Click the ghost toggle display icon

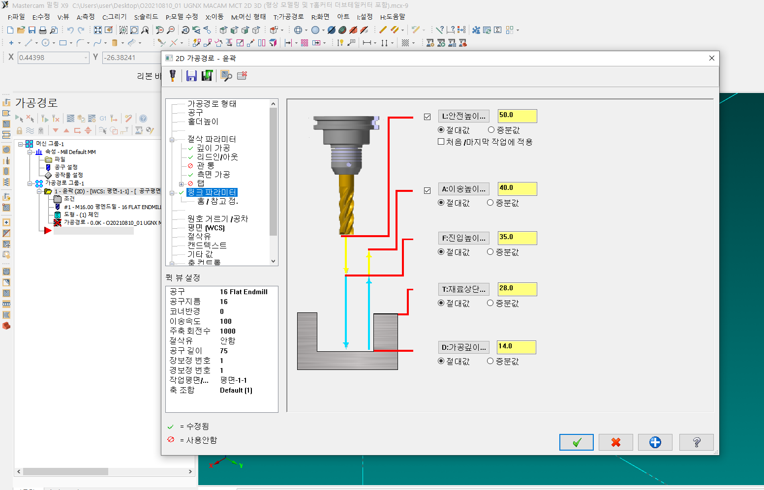click(41, 130)
